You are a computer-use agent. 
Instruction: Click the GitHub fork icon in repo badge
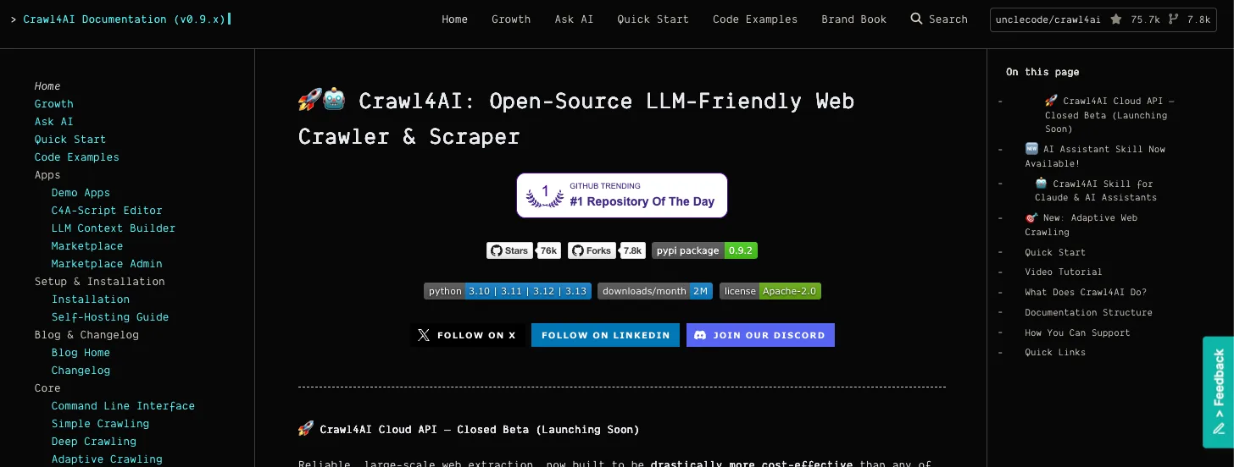pos(1174,19)
